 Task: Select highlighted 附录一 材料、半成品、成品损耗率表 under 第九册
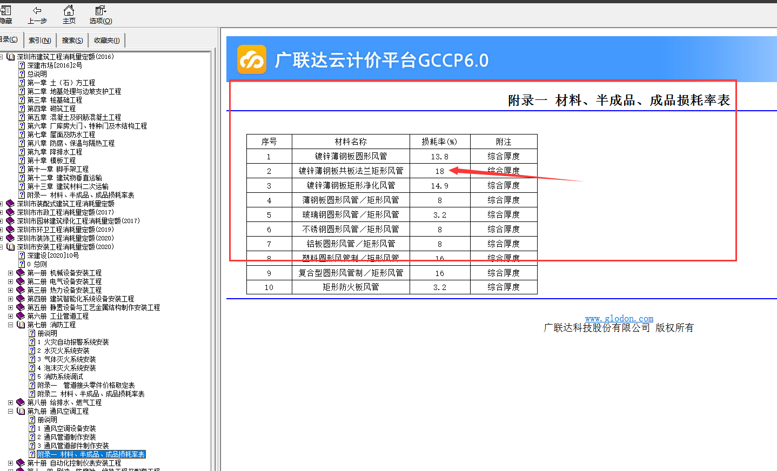click(x=91, y=454)
